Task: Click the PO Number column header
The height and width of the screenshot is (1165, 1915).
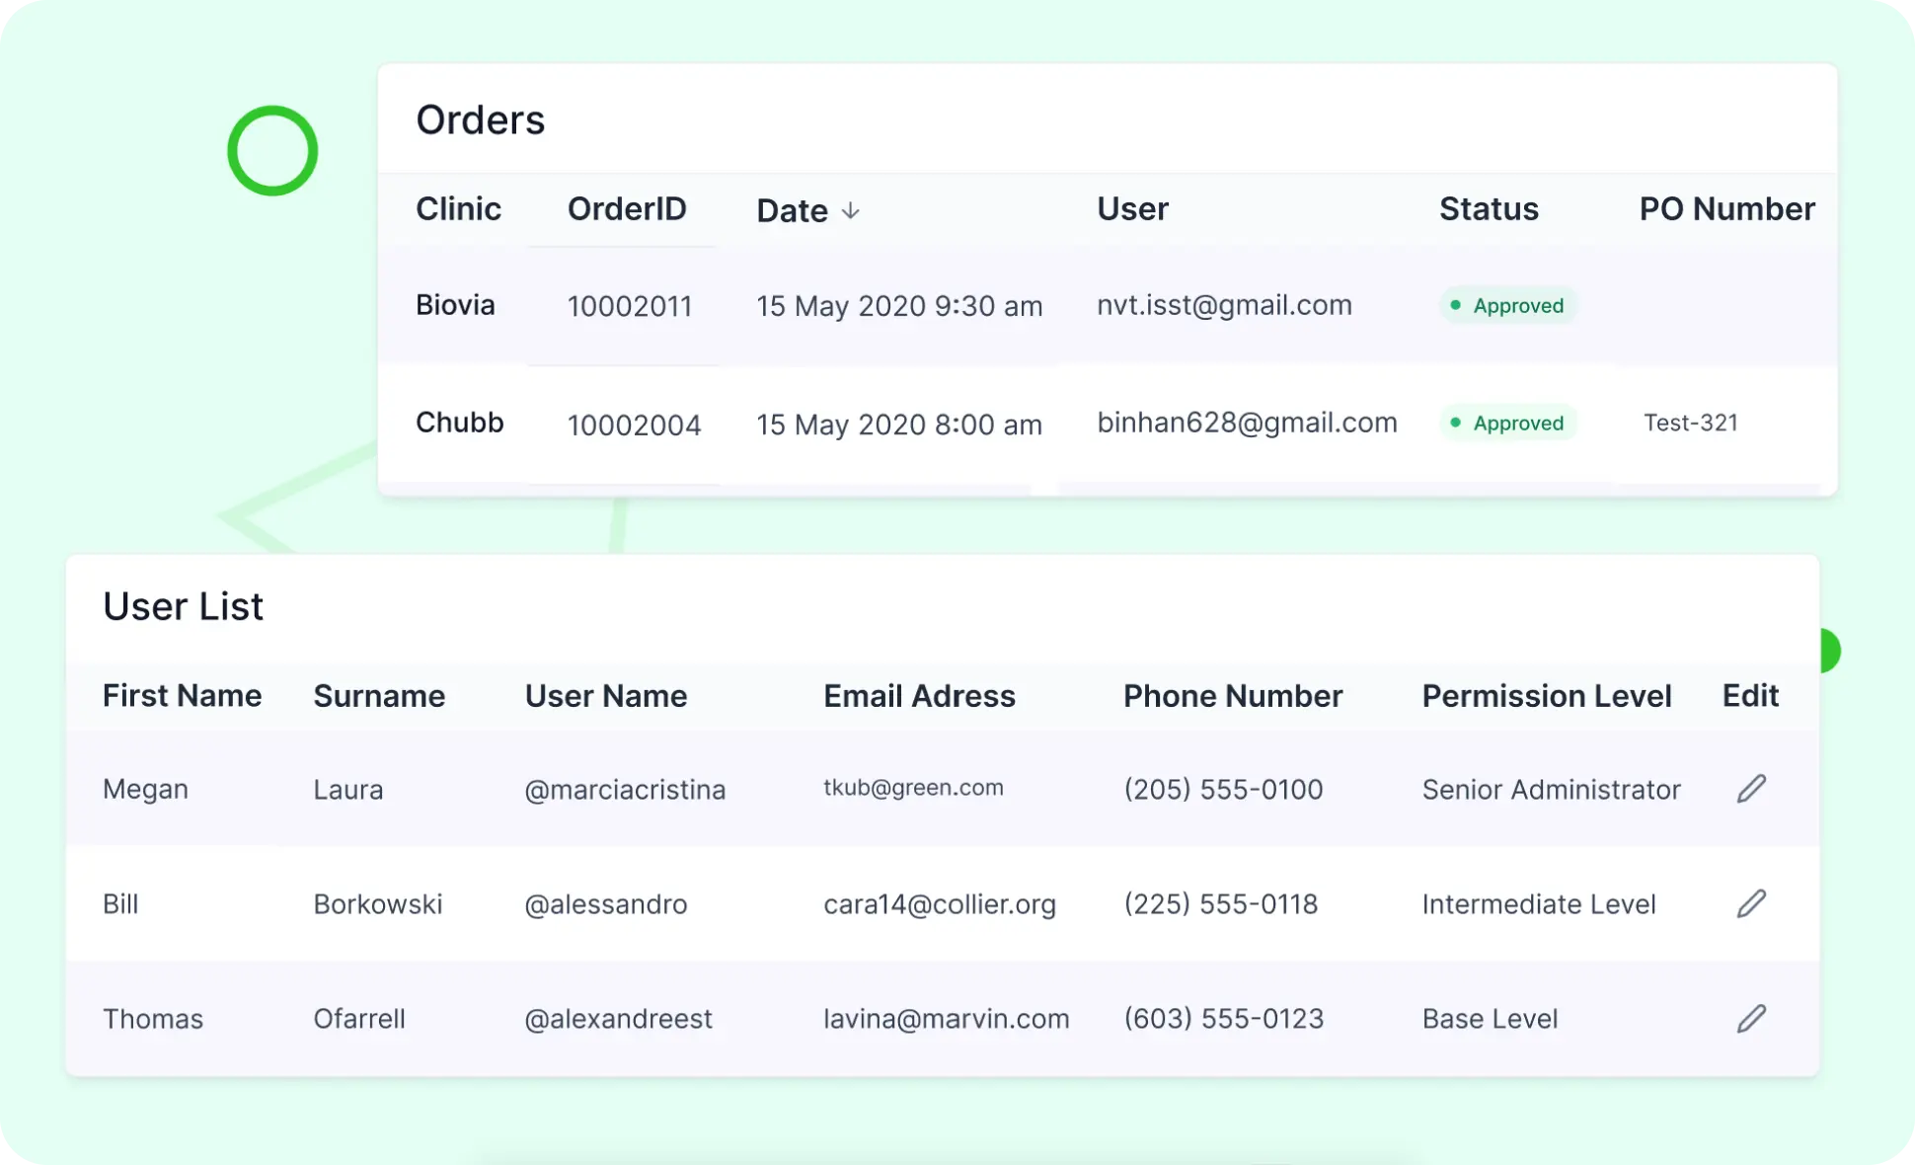Action: point(1726,209)
